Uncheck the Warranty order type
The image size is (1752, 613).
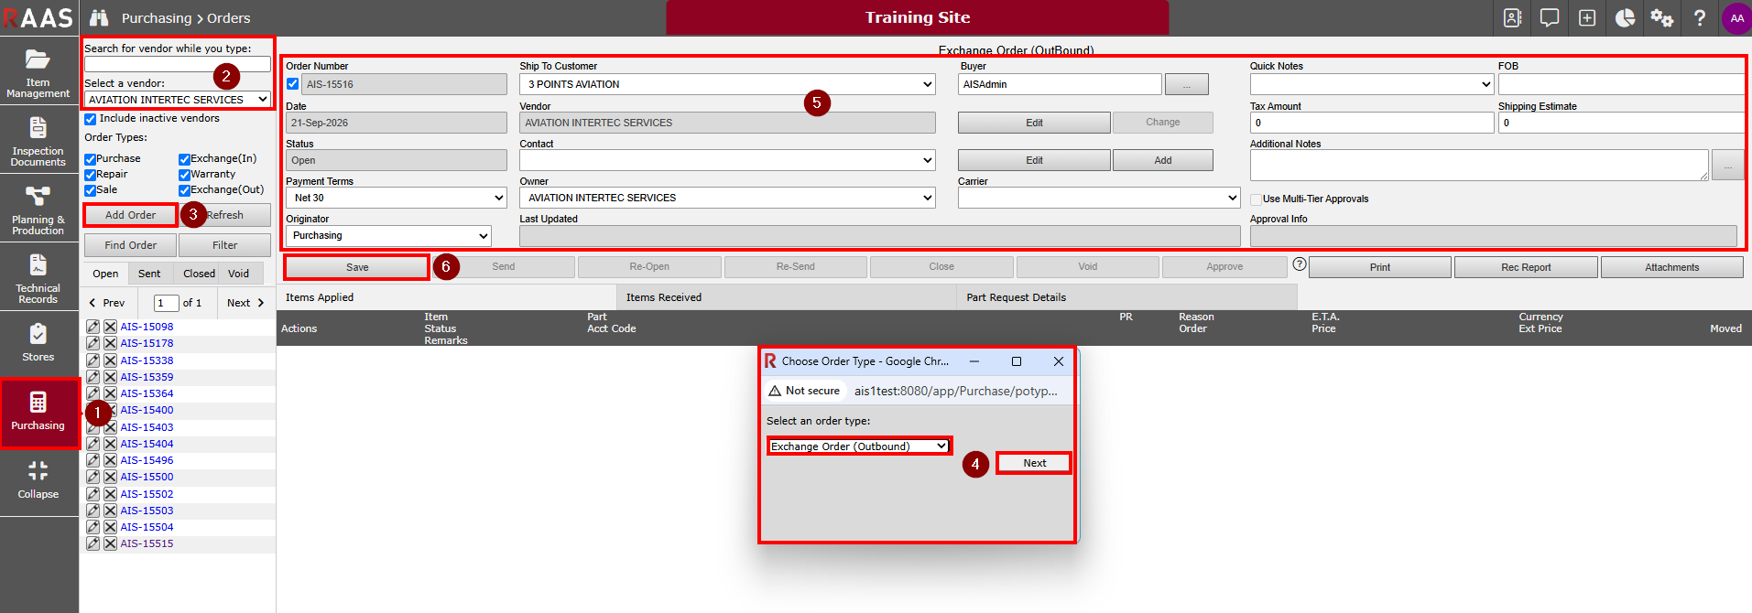[x=185, y=175]
